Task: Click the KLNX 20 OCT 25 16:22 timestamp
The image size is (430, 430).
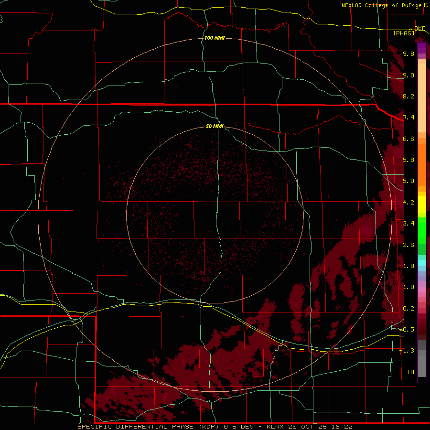Action: coord(309,427)
